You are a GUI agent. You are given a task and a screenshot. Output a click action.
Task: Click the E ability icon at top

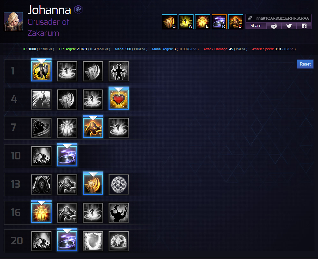tap(202, 22)
